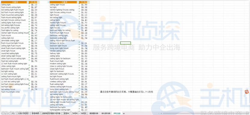Select the $4.98 price for 'led ceiling lights'

[x=84, y=94]
